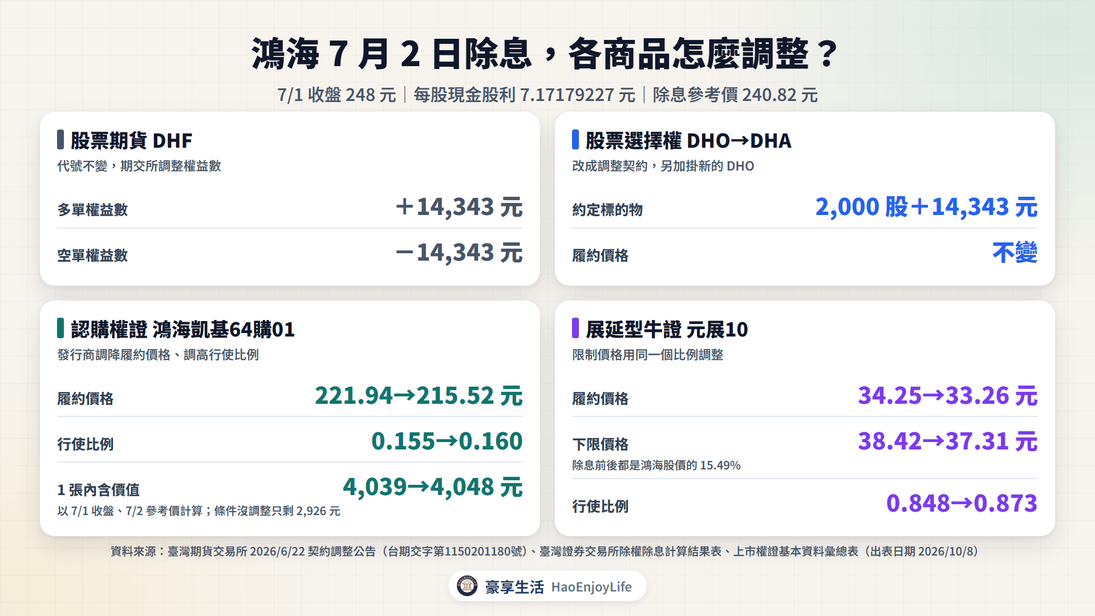Click the 0.848→0.873 value
The image size is (1095, 616).
coord(962,503)
